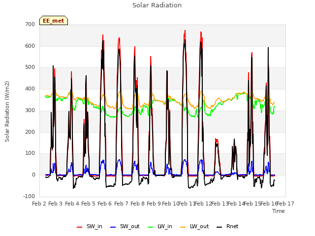Click the 400 y-axis tick label
This screenshot has width=315, height=236.
(x=30, y=88)
